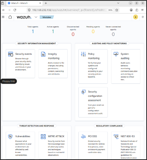Open the help icon beside avatar
Screen dimensions: 147x160
click(x=143, y=17)
